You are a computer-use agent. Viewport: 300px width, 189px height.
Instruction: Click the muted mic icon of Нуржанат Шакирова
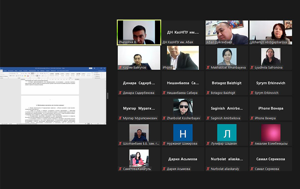coord(164,144)
